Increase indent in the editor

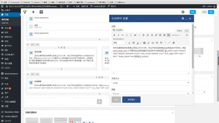tap(161, 43)
